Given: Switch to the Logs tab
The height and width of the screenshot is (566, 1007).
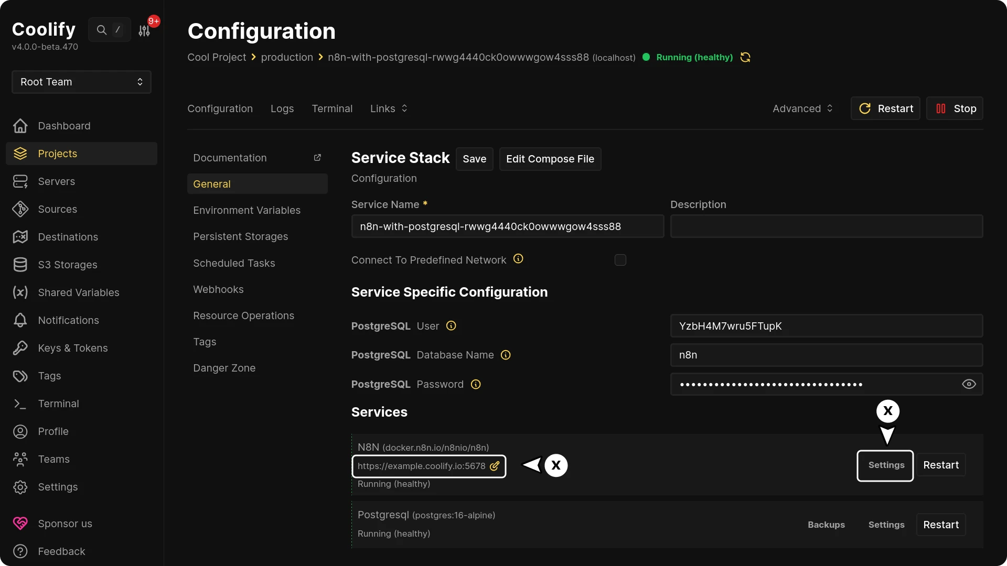Looking at the screenshot, I should tap(282, 108).
